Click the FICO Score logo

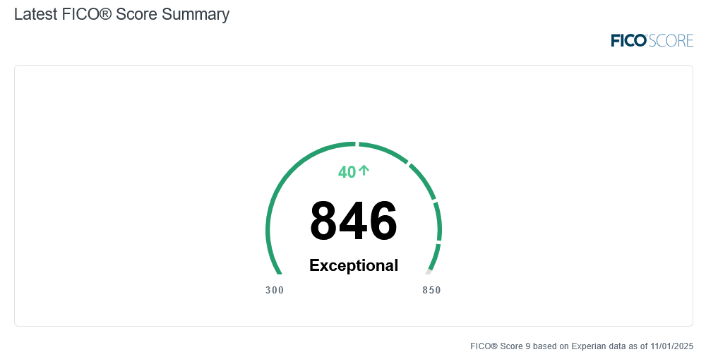(x=652, y=41)
